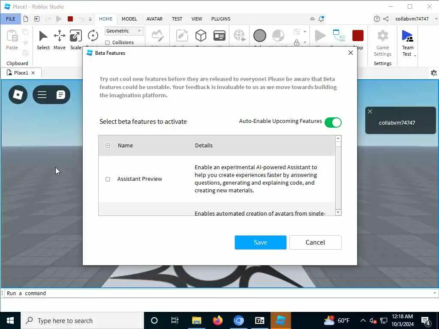Expand the Lock tool dropdown arrow
This screenshot has height=329, width=439.
(305, 42)
